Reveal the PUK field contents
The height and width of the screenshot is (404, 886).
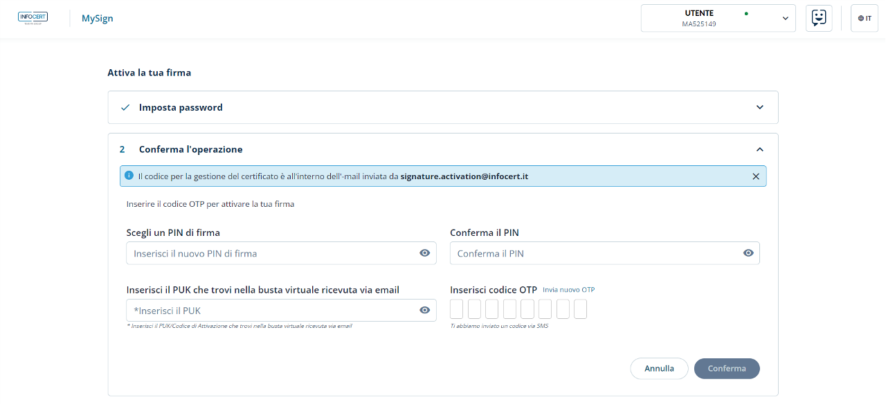(x=425, y=311)
